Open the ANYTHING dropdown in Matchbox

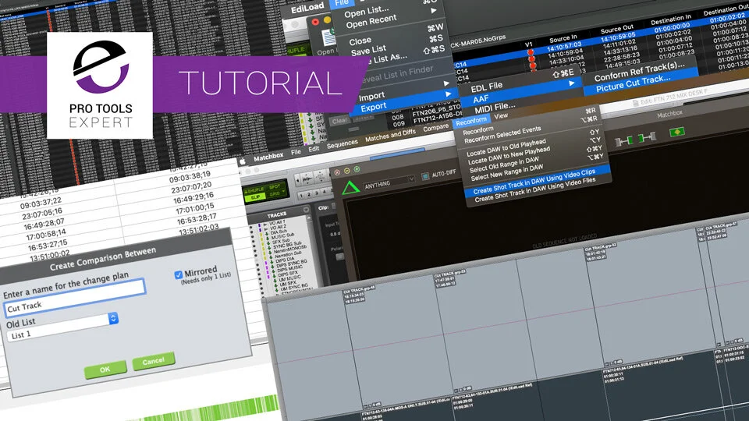click(x=389, y=182)
